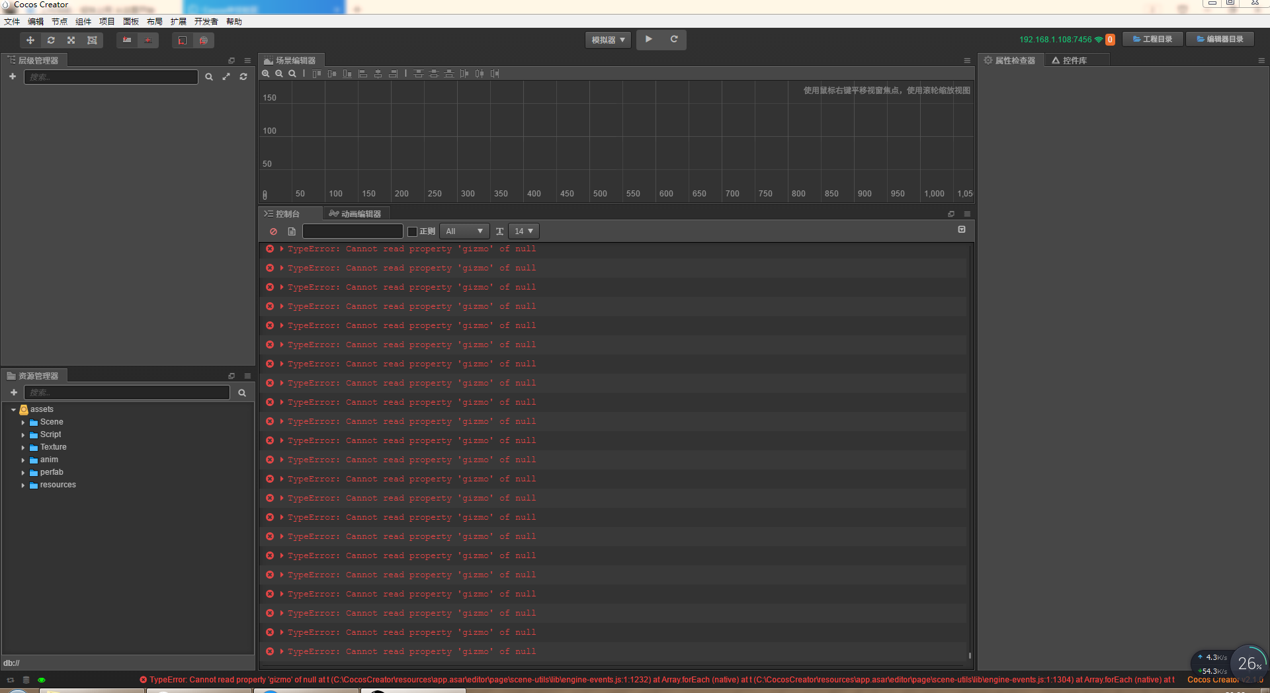Click the last distribute icon in scene toolbar
Image resolution: width=1270 pixels, height=693 pixels.
[495, 74]
